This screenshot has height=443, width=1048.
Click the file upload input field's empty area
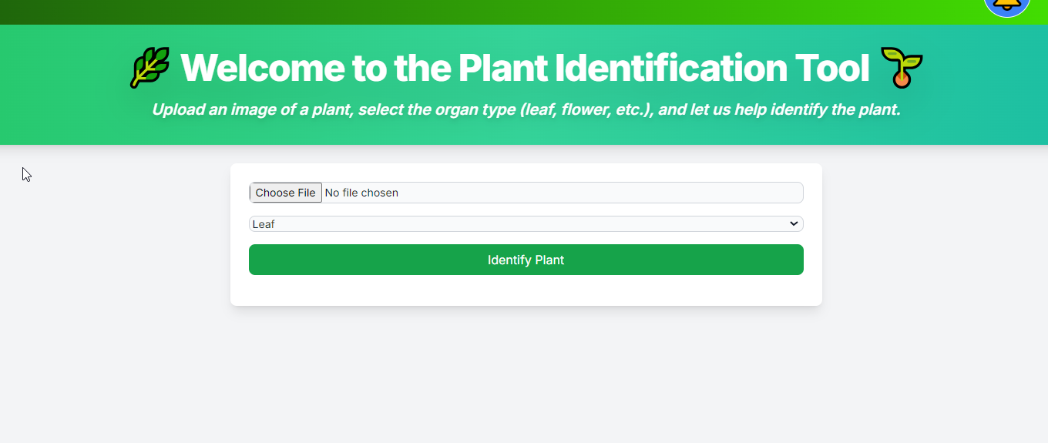[601, 193]
